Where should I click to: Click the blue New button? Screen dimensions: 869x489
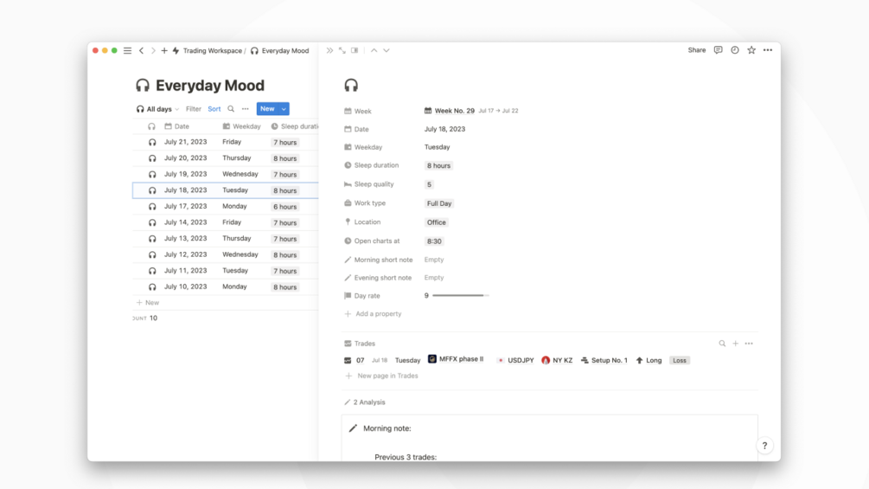tap(268, 109)
